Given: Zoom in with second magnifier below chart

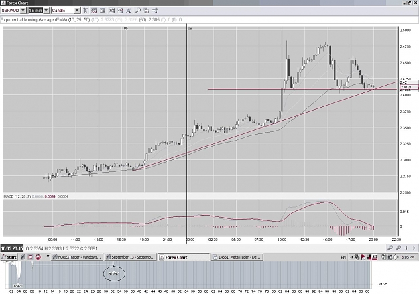Looking at the screenshot, I should 398,248.
